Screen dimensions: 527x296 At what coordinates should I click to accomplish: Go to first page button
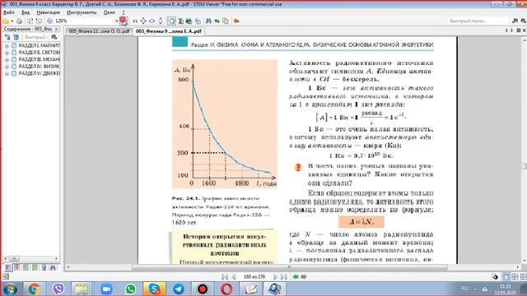(x=225, y=277)
